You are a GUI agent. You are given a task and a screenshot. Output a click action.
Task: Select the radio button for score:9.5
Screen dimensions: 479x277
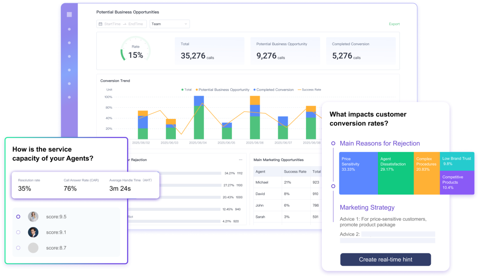click(x=18, y=216)
